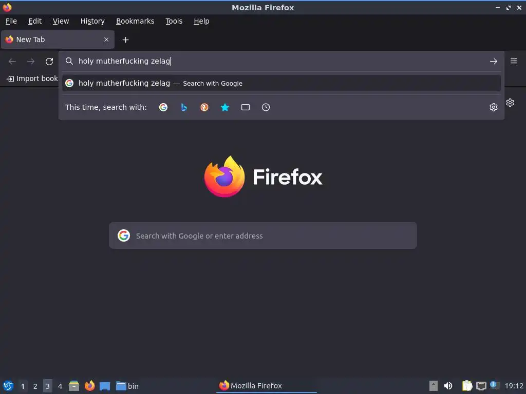
Task: Activate Mozilla Firefox taskbar window button
Action: (267, 386)
